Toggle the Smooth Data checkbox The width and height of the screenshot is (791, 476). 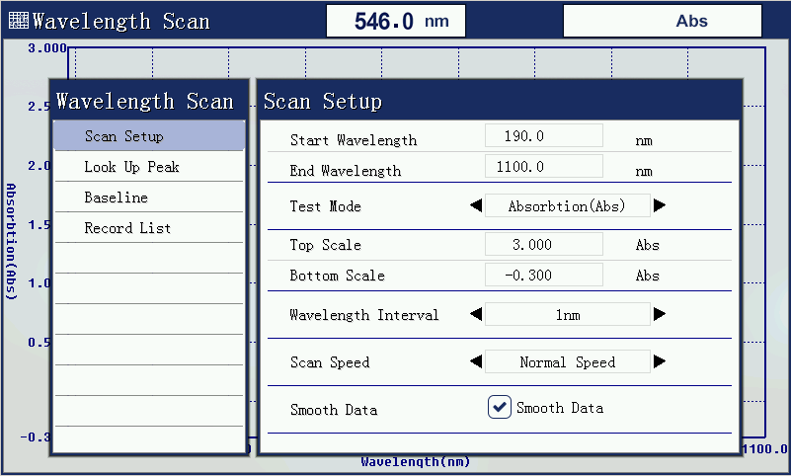coord(500,408)
